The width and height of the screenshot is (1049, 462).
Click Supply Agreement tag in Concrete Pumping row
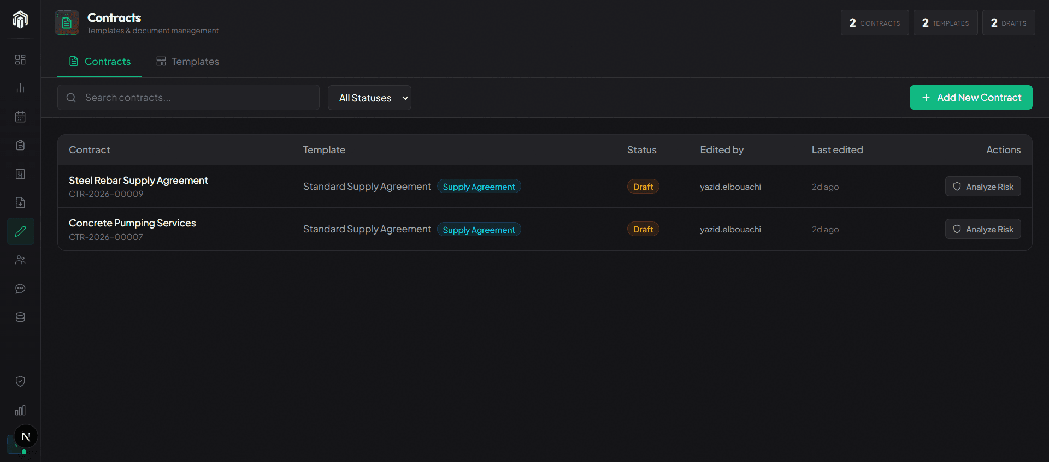pos(479,230)
